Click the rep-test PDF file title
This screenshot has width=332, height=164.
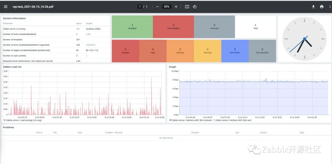[33, 6]
